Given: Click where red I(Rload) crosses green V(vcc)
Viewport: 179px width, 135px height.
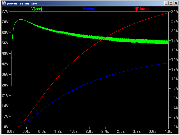Looking at the screenshot, I should pos(105,38).
